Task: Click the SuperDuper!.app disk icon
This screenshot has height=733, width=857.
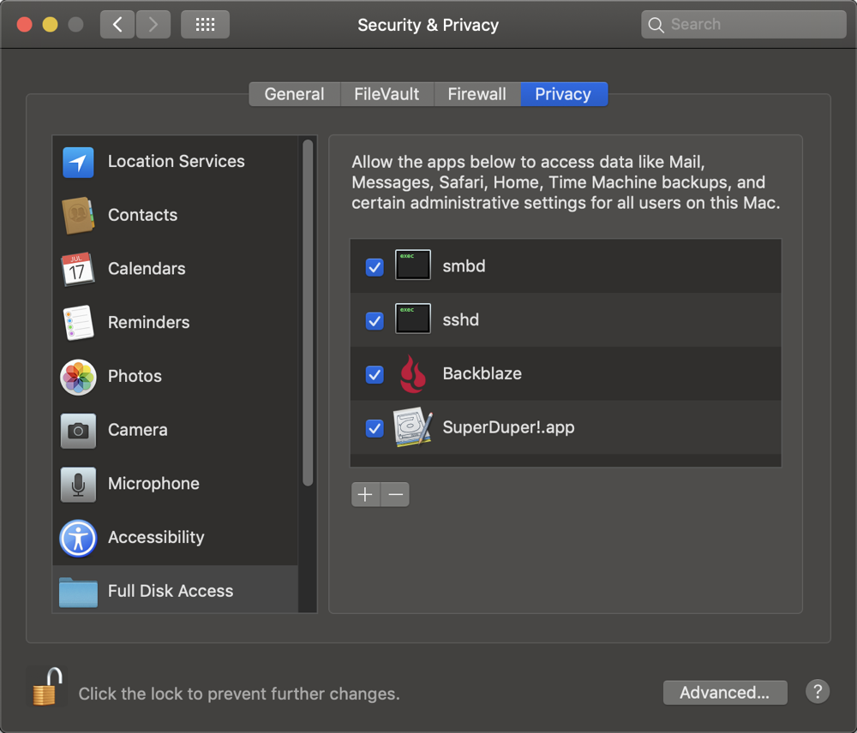Action: click(x=413, y=426)
